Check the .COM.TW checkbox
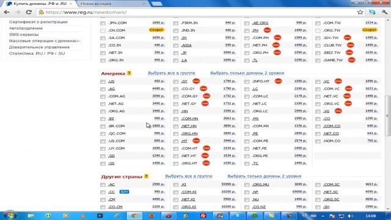This screenshot has height=220, width=391. [x=318, y=23]
